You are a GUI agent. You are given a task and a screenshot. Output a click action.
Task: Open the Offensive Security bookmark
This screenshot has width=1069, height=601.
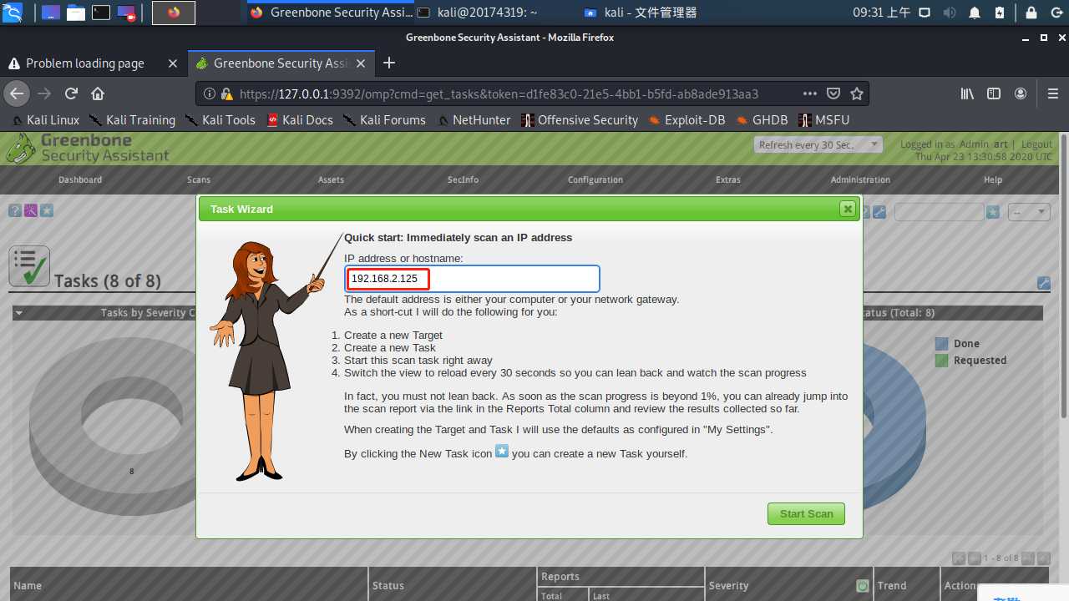(x=580, y=120)
